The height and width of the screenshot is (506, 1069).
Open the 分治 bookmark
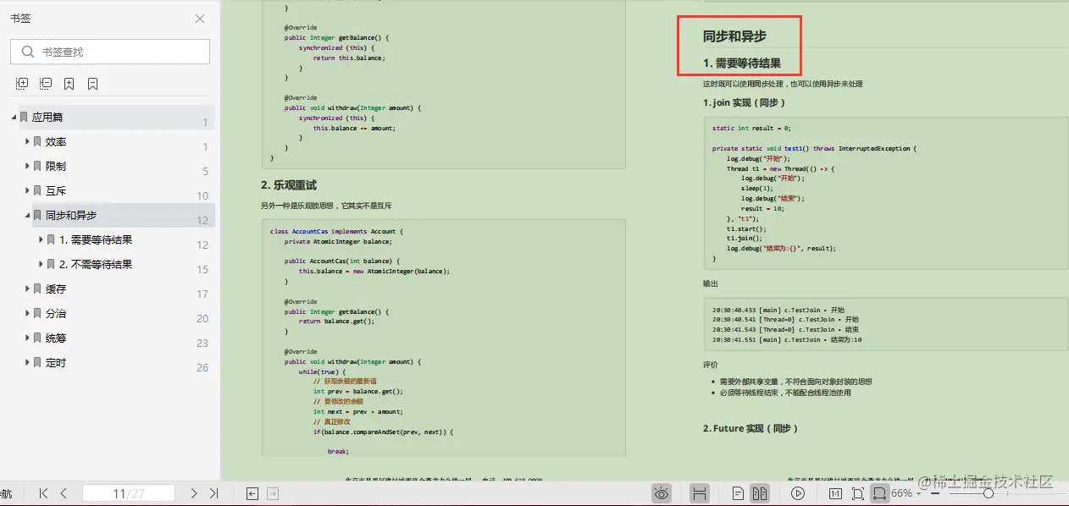pos(56,314)
